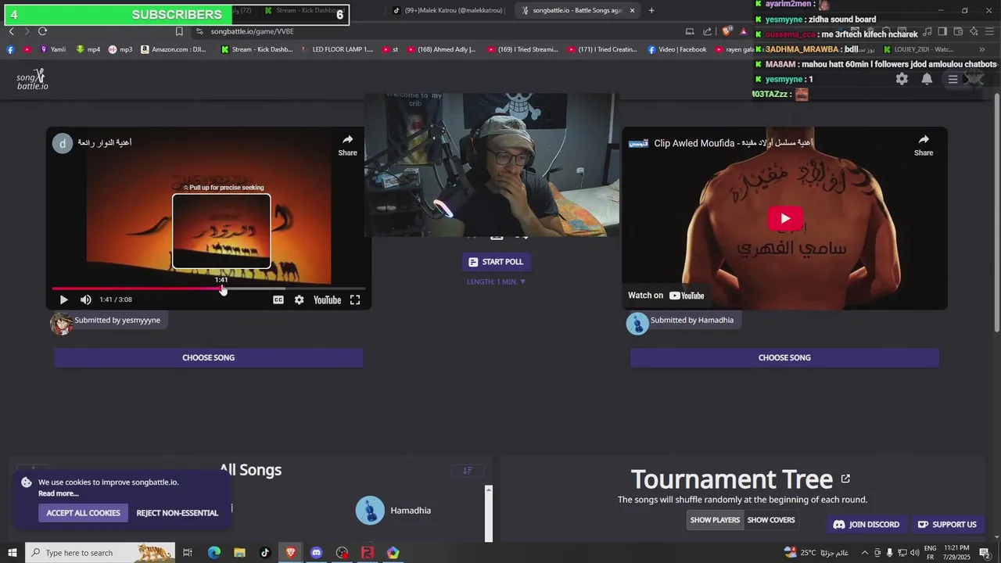This screenshot has height=563, width=1001.
Task: Go back in browser history
Action: click(x=11, y=31)
